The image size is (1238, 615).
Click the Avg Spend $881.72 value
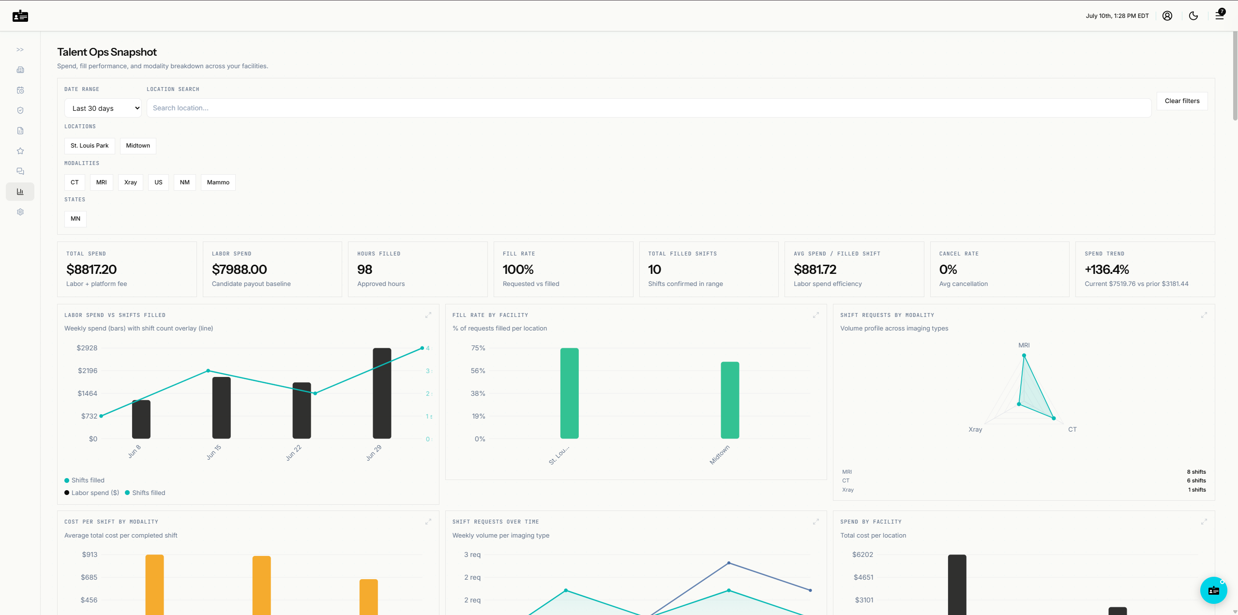(x=815, y=270)
